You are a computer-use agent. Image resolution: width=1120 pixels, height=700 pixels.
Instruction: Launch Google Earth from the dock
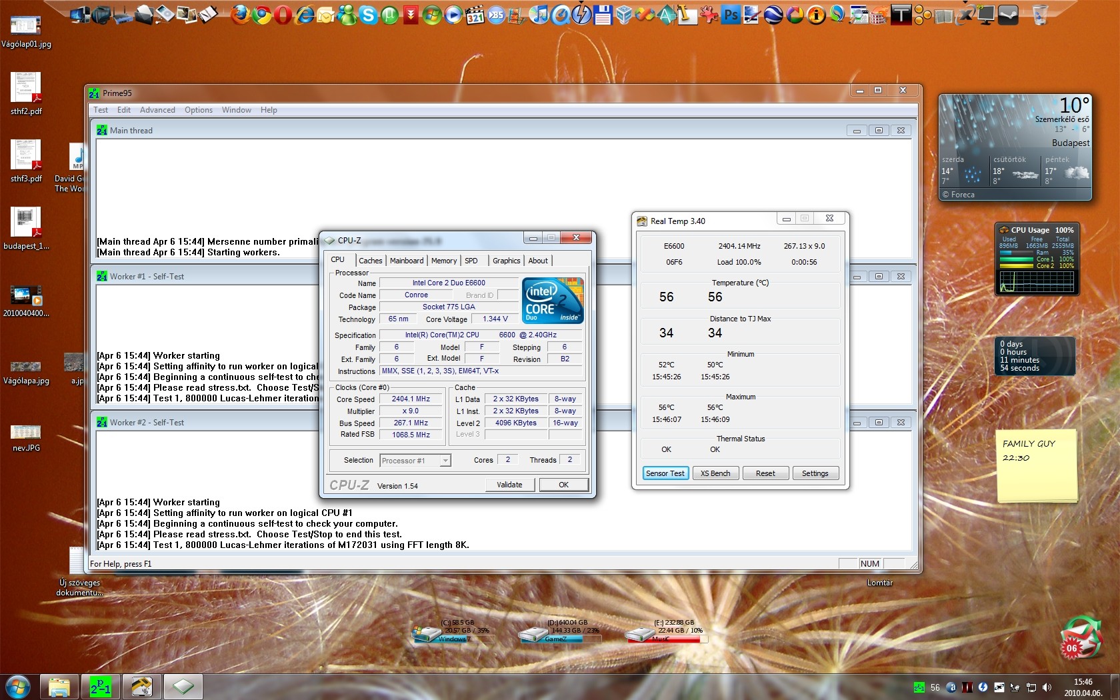pos(773,14)
